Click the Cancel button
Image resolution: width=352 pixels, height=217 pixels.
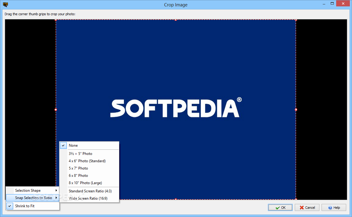coord(307,207)
